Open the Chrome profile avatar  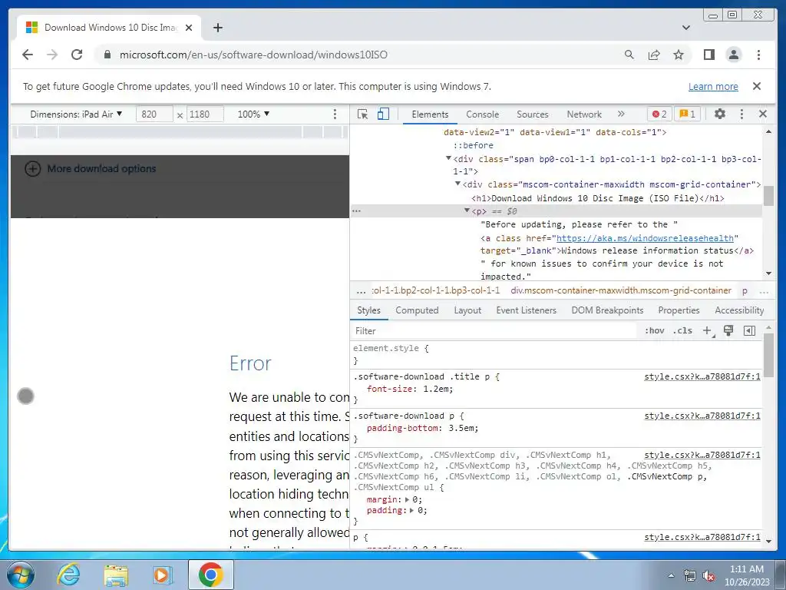click(x=733, y=55)
